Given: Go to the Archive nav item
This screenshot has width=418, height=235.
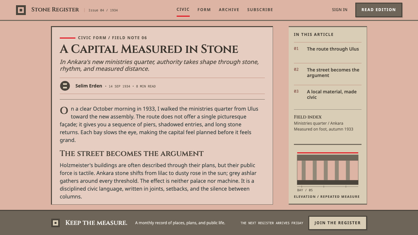Looking at the screenshot, I should tap(229, 10).
